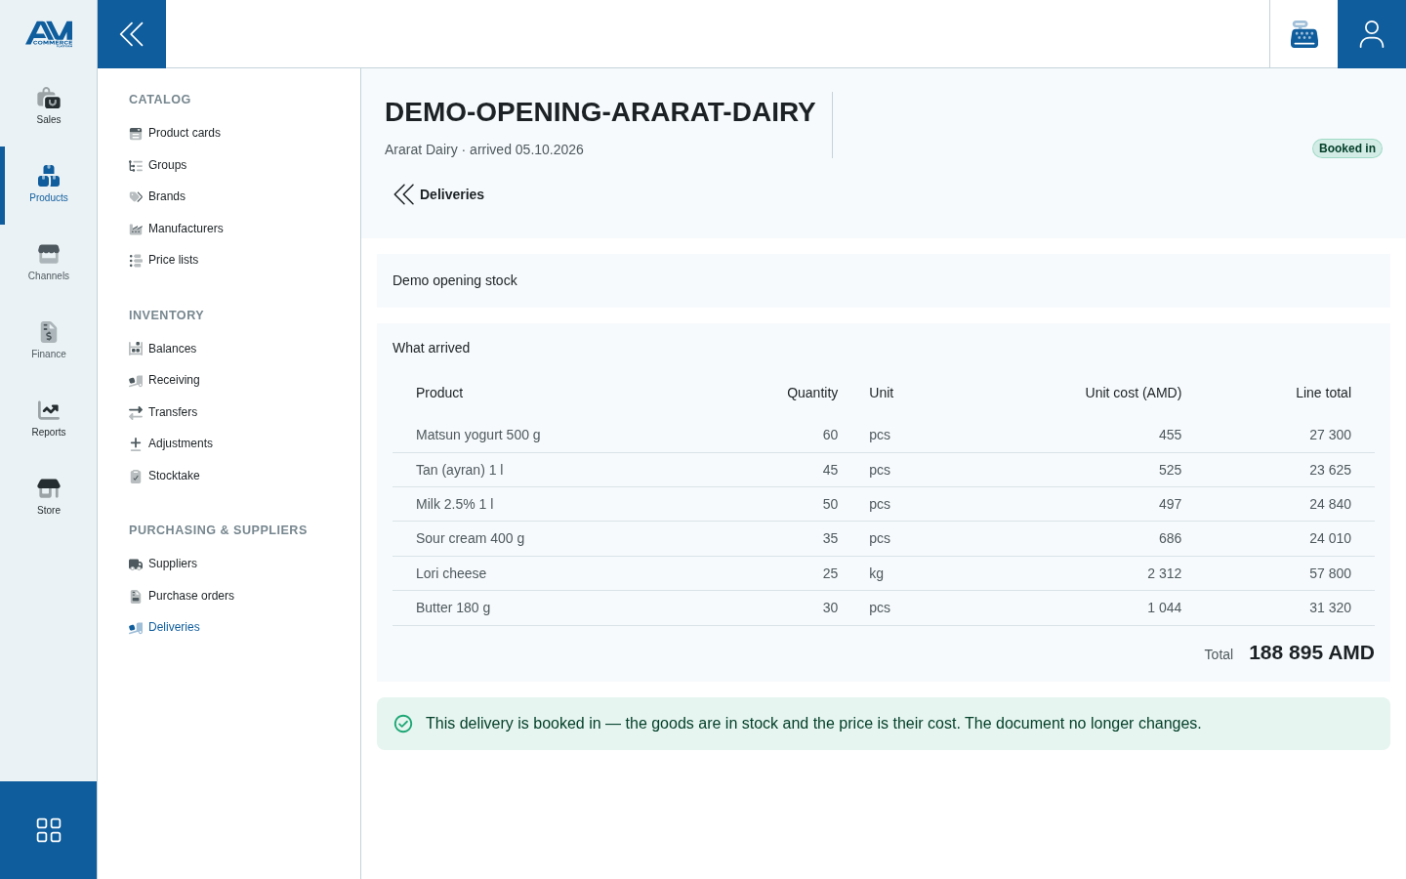Click the Groups tree icon
This screenshot has width=1406, height=879.
click(136, 166)
